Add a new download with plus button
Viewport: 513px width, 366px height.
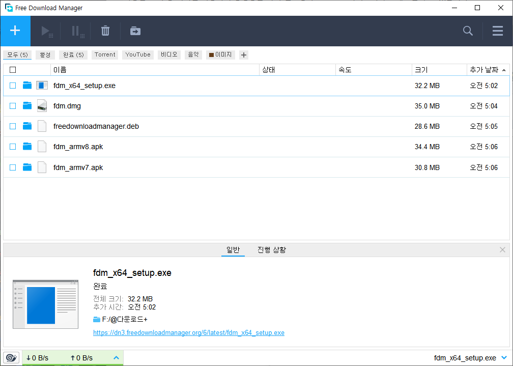[15, 31]
